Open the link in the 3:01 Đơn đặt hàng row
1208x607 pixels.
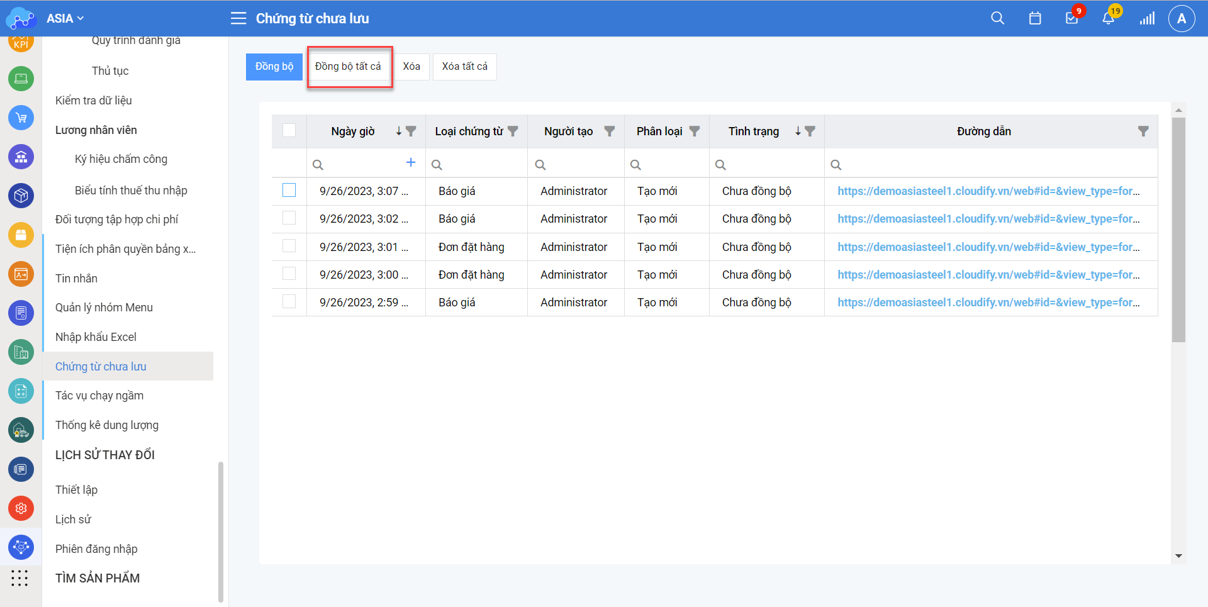tap(988, 247)
